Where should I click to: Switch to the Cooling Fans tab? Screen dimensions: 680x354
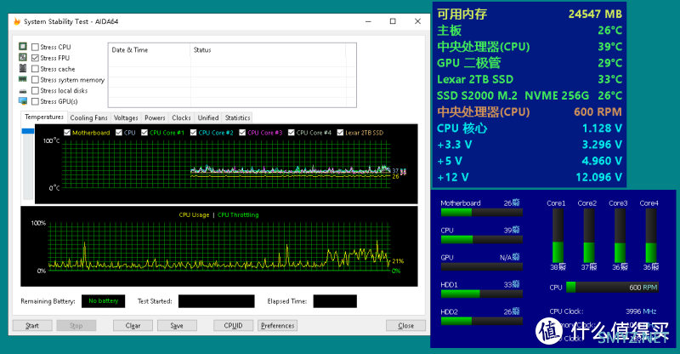89,117
